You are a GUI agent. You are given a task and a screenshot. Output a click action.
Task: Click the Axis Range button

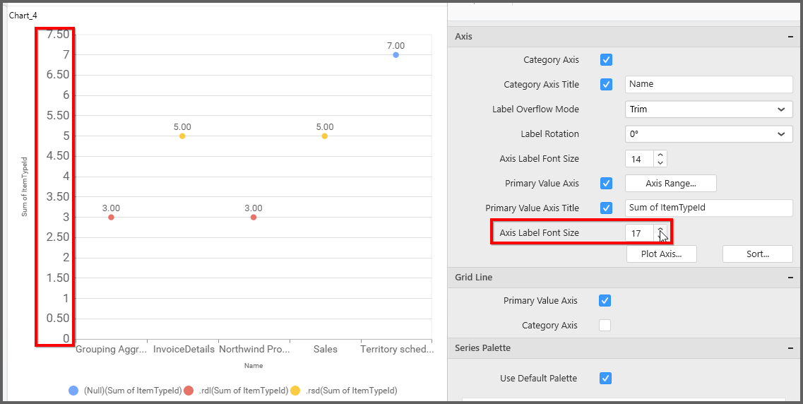670,184
